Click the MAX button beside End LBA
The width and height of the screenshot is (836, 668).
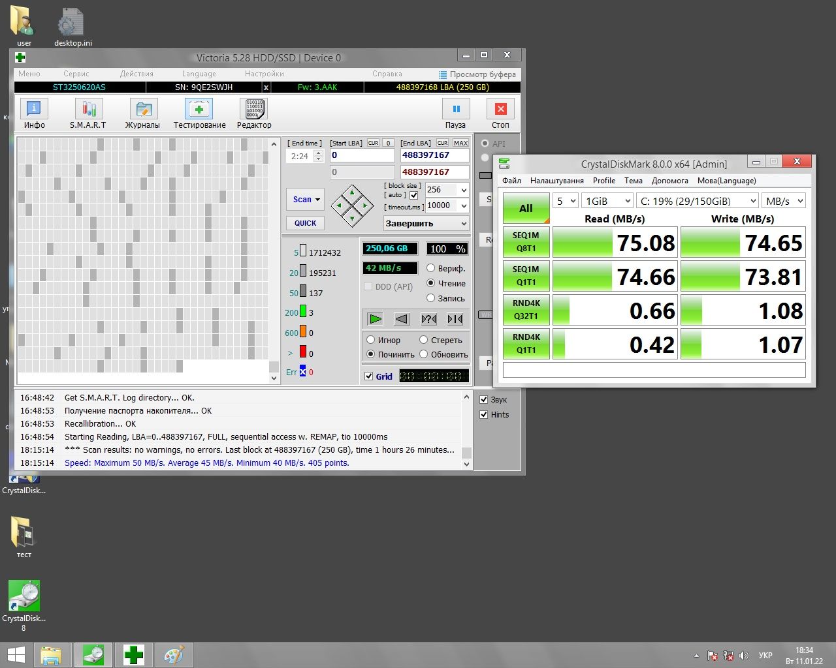pos(461,143)
